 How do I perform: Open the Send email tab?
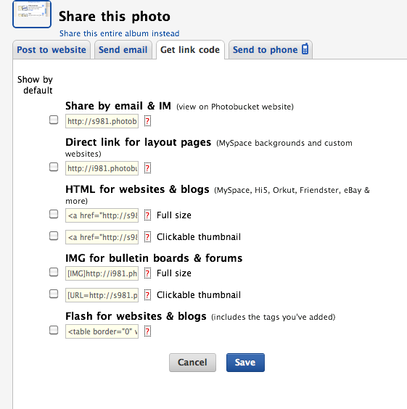(x=123, y=49)
